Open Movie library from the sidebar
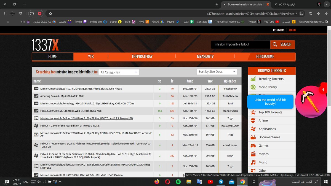This screenshot has height=186, width=331. (x=268, y=87)
